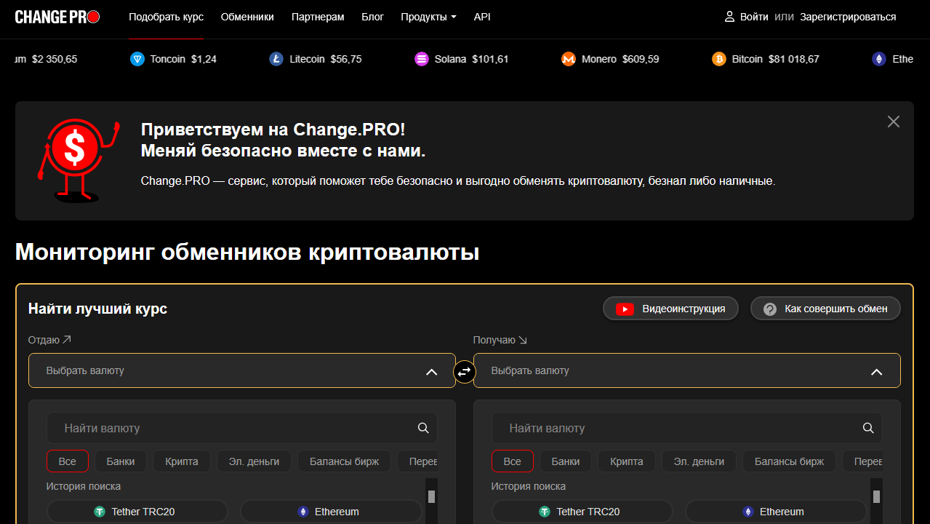Click the Monero ticker icon
This screenshot has height=524, width=930.
[x=569, y=59]
